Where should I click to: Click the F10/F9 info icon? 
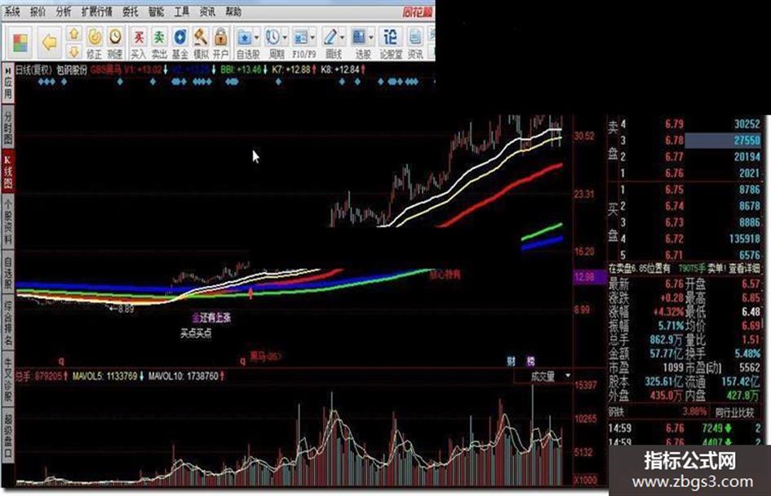coord(300,37)
